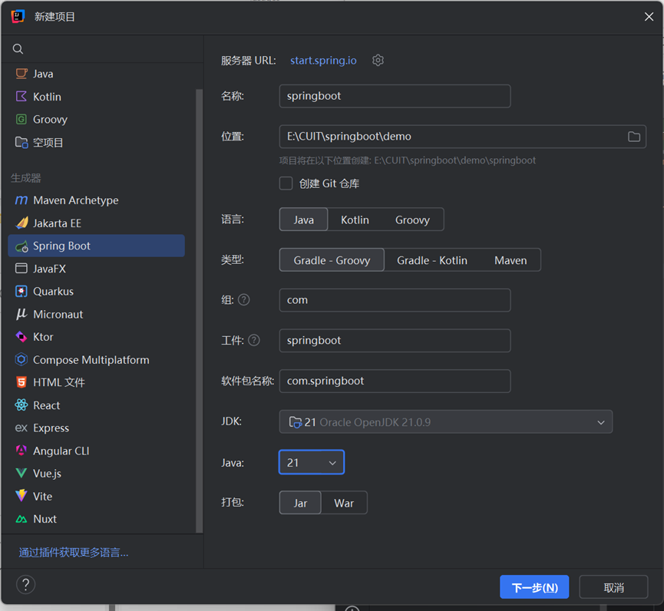This screenshot has height=611, width=664.
Task: Choose Maven build type
Action: pyautogui.click(x=510, y=260)
